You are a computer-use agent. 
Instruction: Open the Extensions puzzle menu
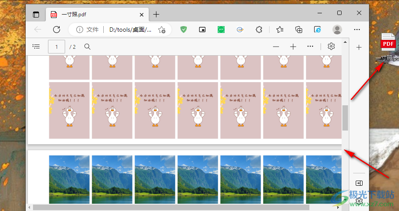tap(259, 30)
